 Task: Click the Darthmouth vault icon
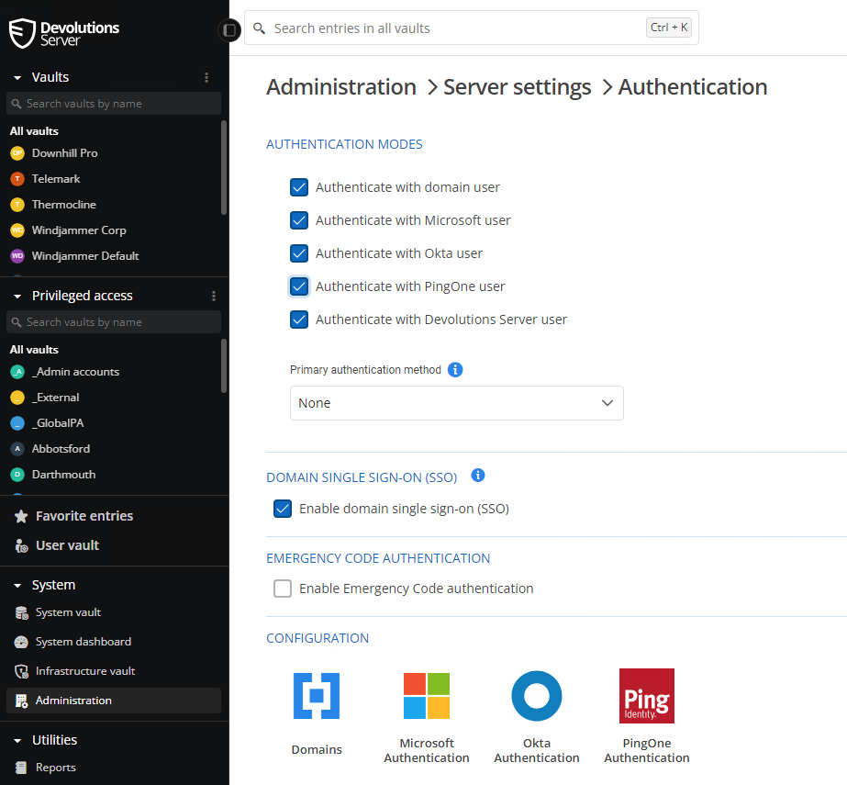click(x=17, y=474)
